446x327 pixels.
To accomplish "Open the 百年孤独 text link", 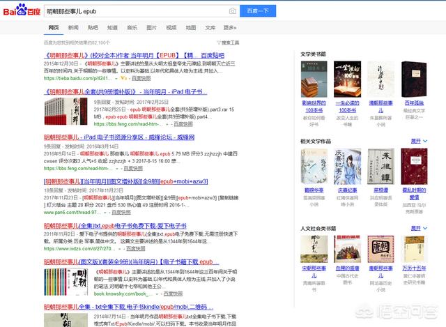I will [414, 103].
